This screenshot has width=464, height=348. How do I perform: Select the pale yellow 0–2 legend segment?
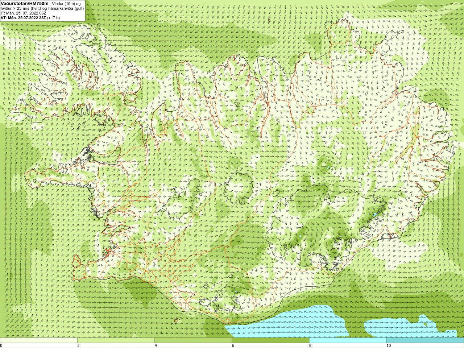coord(39,340)
